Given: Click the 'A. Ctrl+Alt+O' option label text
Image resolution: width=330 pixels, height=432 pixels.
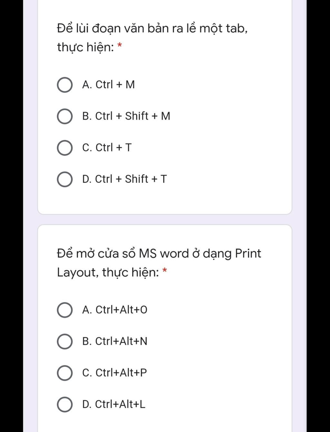Looking at the screenshot, I should pos(115,310).
